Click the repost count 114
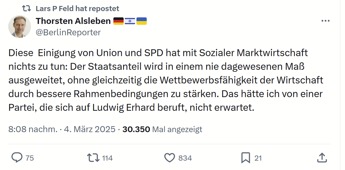 point(107,158)
